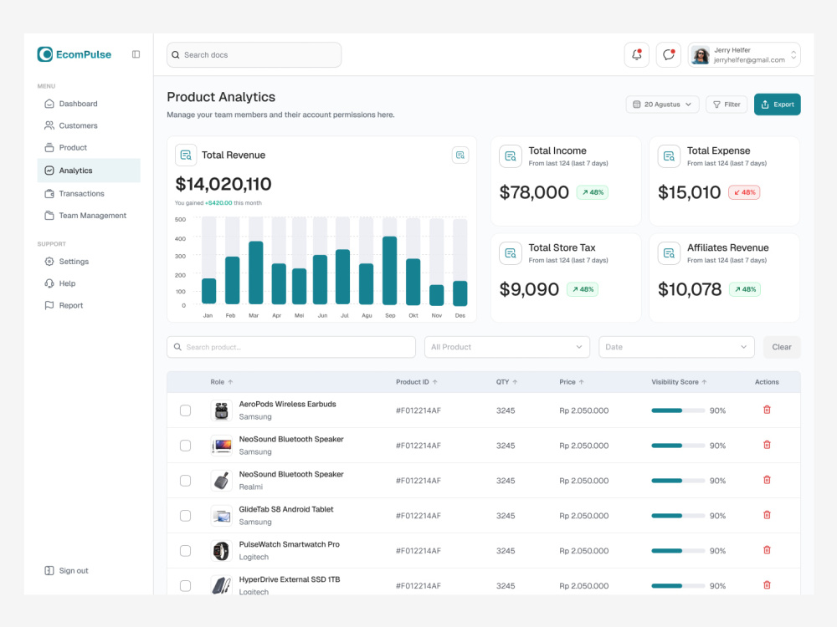Click the GlideTab S8 visibility score progress bar
Screen dimensions: 837x627
[x=678, y=516]
